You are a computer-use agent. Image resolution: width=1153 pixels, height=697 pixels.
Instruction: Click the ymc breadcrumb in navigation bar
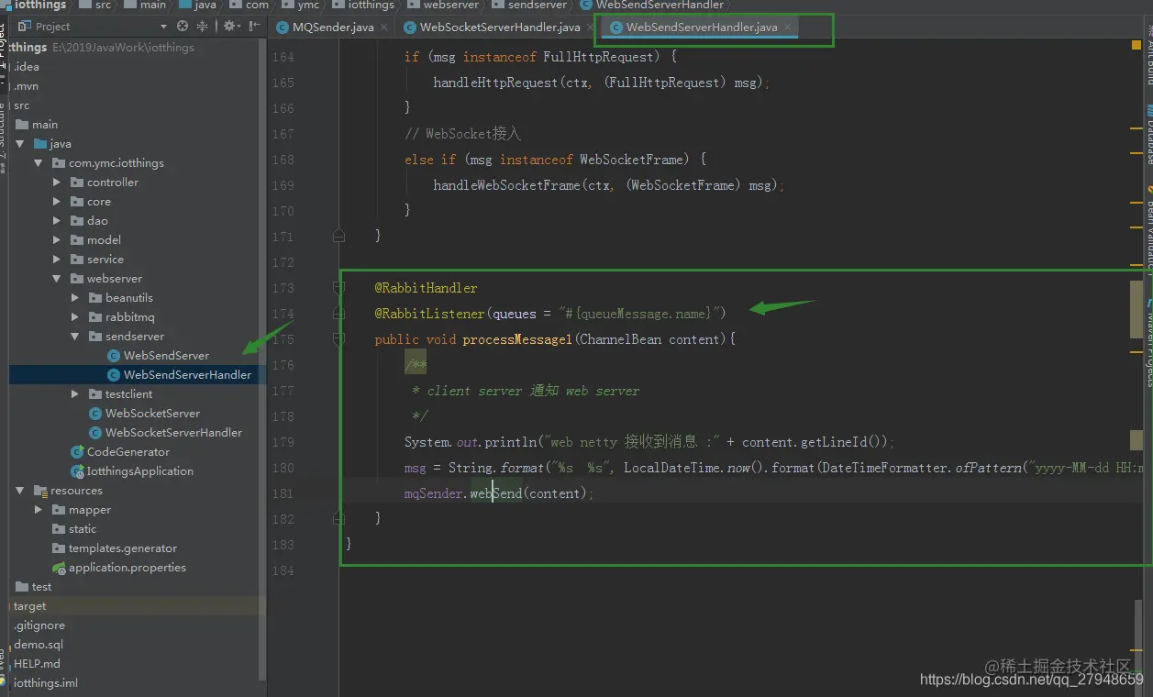(308, 6)
